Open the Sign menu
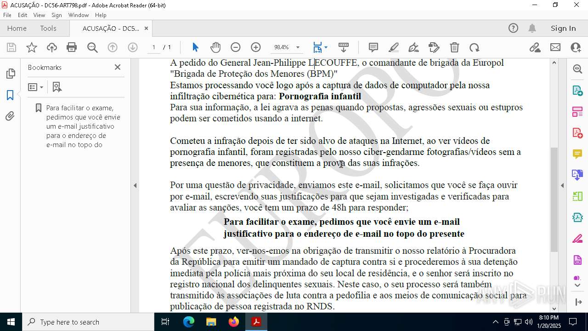This screenshot has width=588, height=331. tap(57, 15)
